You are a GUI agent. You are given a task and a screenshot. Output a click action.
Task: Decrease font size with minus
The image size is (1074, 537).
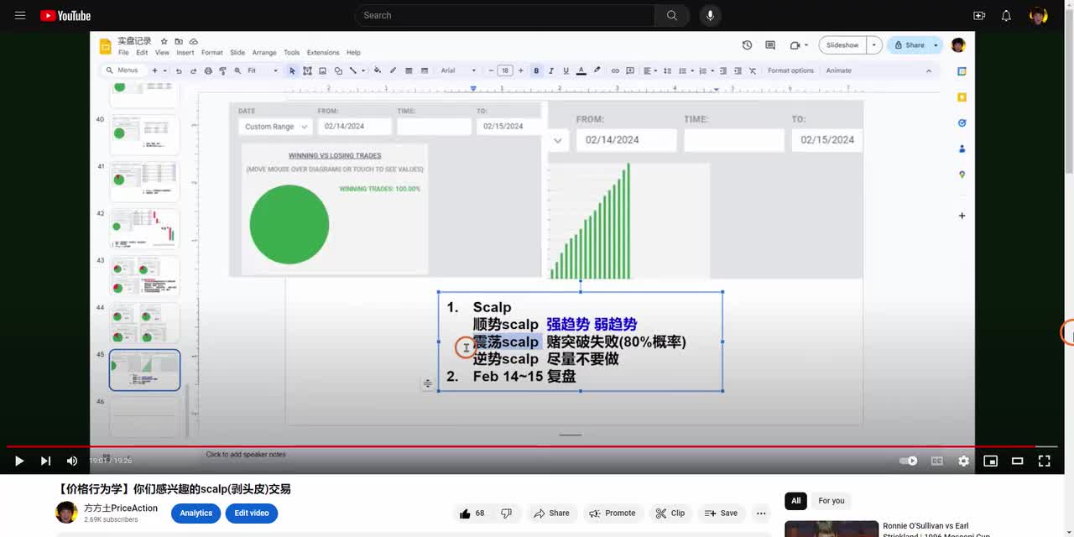pos(491,70)
